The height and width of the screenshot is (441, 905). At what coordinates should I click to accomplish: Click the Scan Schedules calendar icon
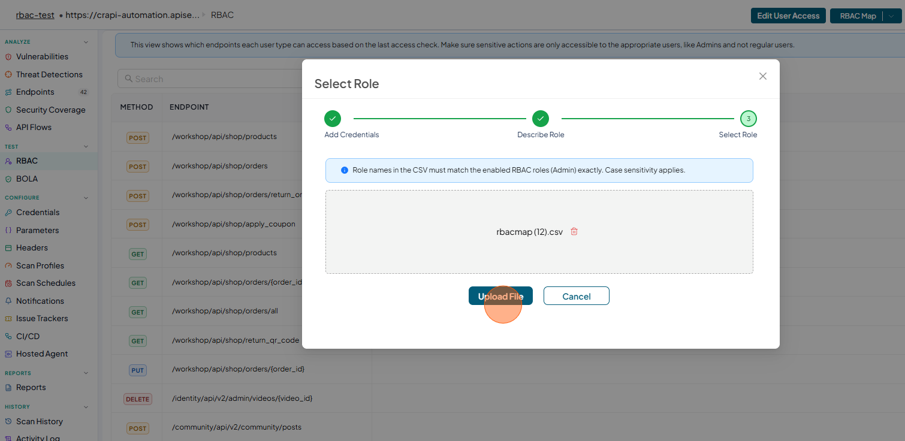[x=8, y=283]
